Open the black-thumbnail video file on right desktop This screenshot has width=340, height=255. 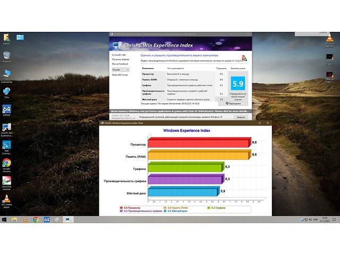(x=329, y=59)
